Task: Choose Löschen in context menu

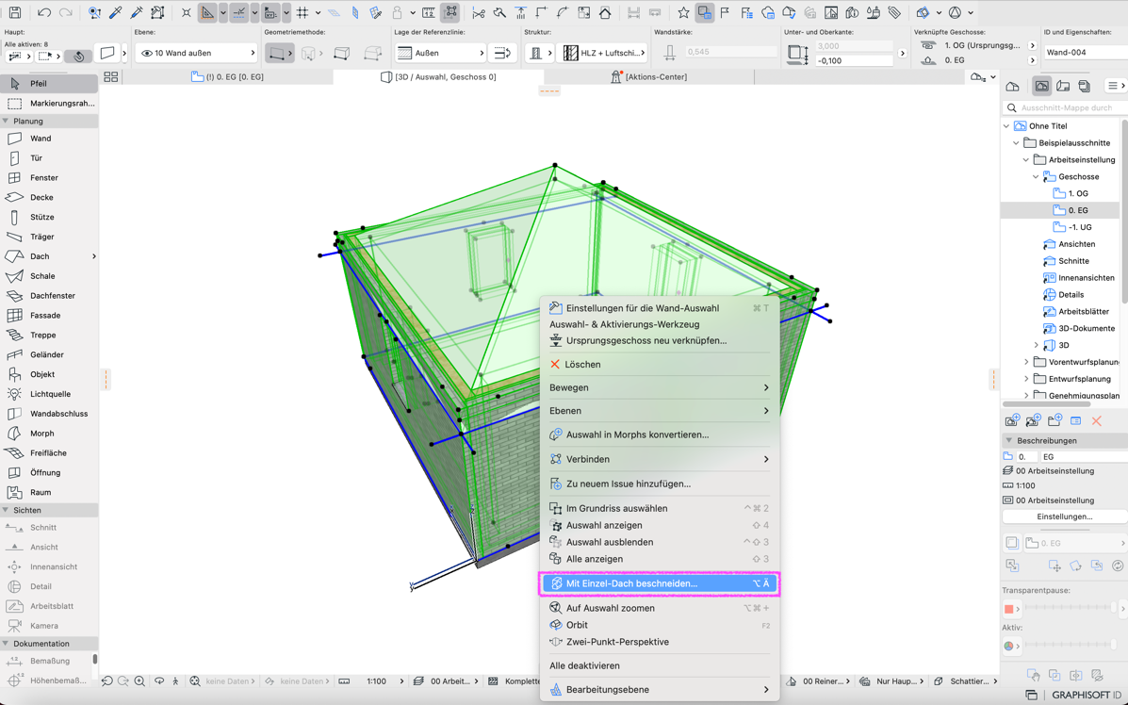Action: point(659,364)
